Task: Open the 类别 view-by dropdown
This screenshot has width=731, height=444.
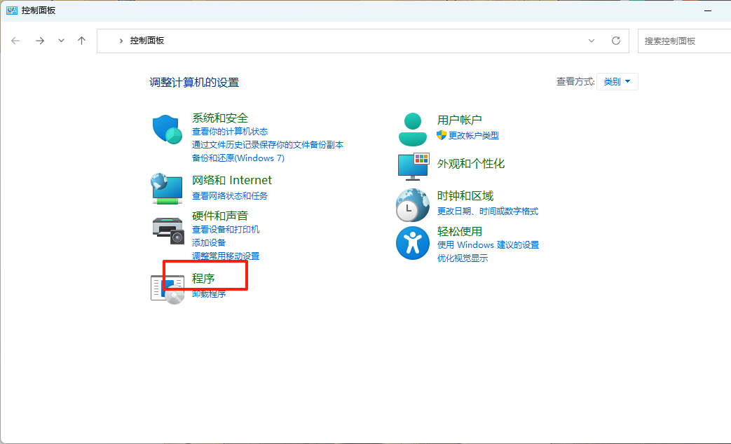Action: [x=617, y=82]
